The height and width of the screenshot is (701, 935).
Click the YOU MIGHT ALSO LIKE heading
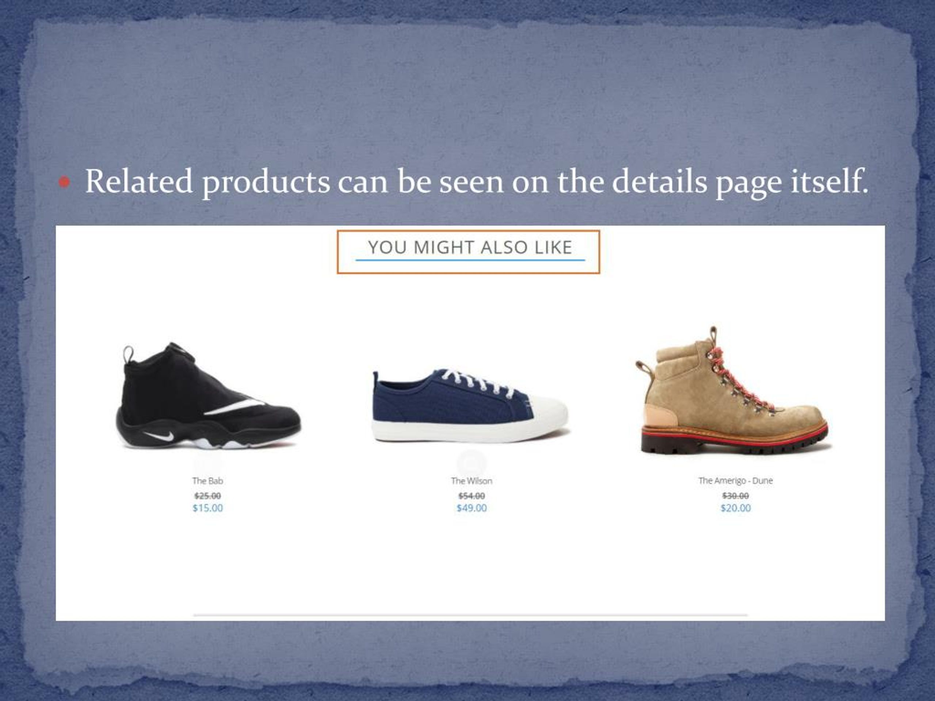pyautogui.click(x=470, y=248)
